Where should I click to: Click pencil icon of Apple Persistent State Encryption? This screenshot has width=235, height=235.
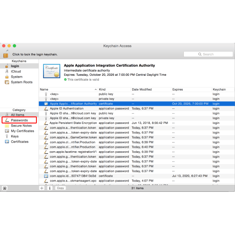pos(46,123)
